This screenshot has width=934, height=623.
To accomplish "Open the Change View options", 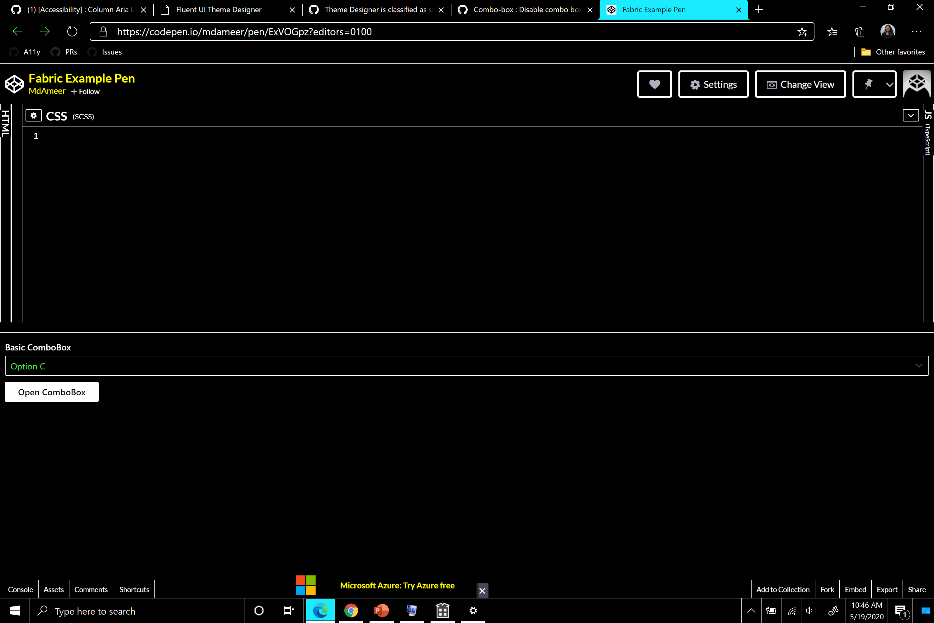I will [x=800, y=84].
